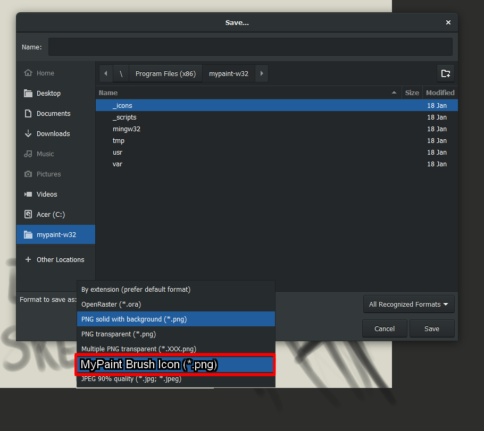Image resolution: width=484 pixels, height=431 pixels.
Task: Select the mingw32 folder
Action: coord(277,129)
